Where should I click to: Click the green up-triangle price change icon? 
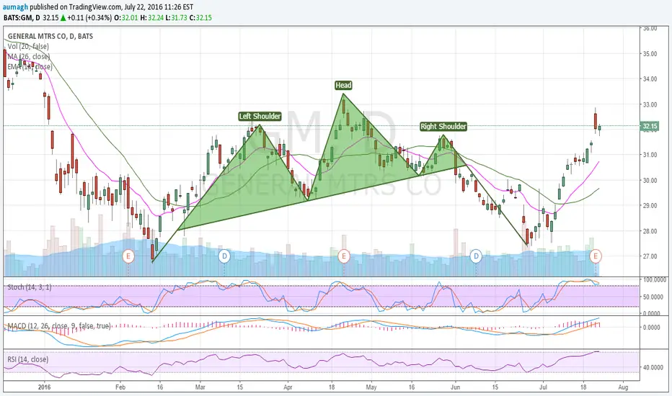[x=63, y=18]
